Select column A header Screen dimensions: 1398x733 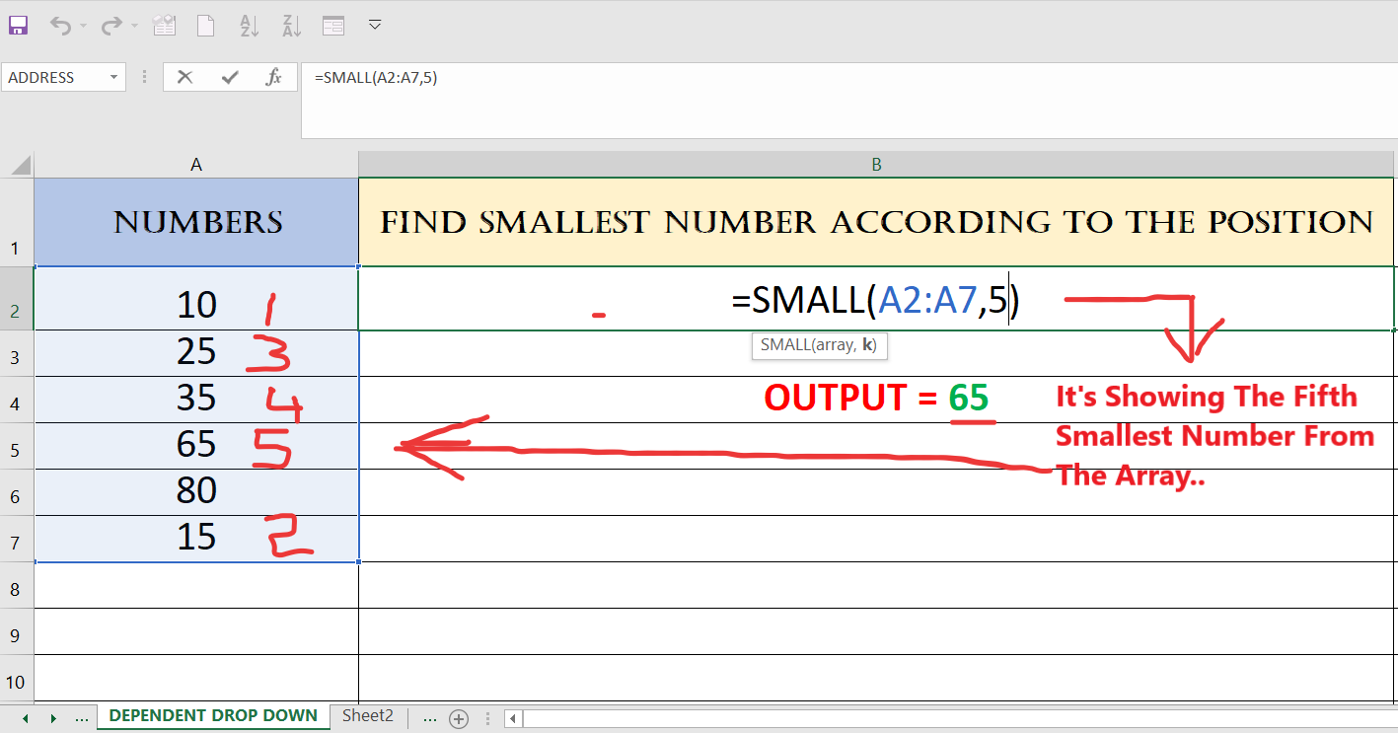point(196,165)
